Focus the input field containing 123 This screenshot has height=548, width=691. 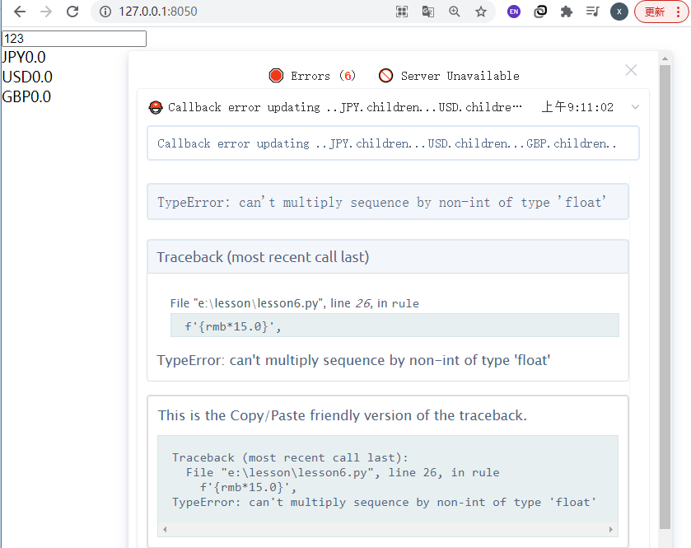(74, 39)
